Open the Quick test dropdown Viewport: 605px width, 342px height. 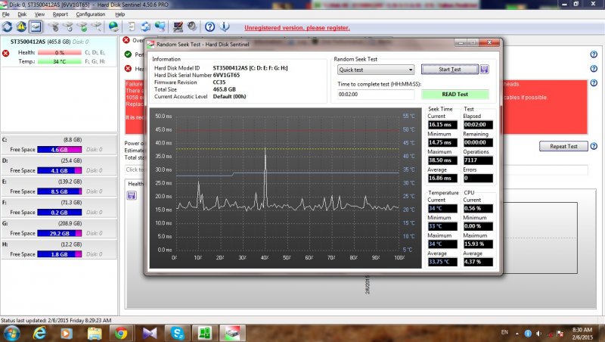coord(376,70)
